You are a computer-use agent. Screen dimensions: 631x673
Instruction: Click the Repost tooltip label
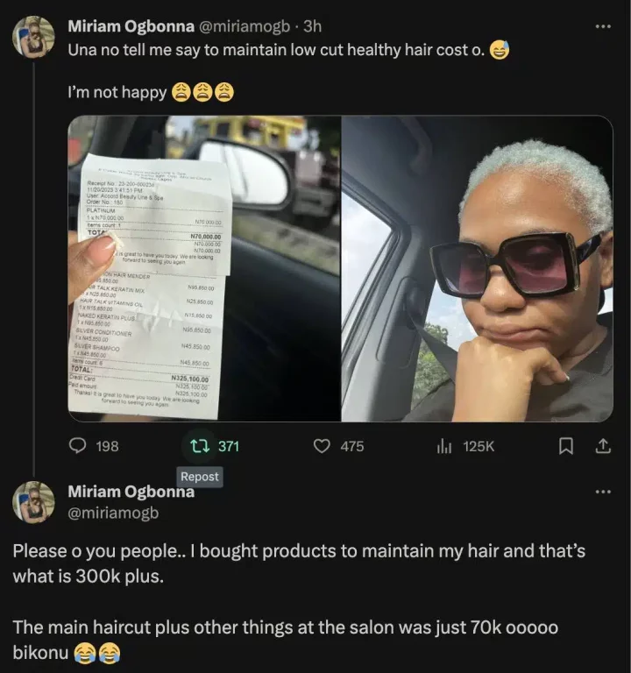pos(200,477)
